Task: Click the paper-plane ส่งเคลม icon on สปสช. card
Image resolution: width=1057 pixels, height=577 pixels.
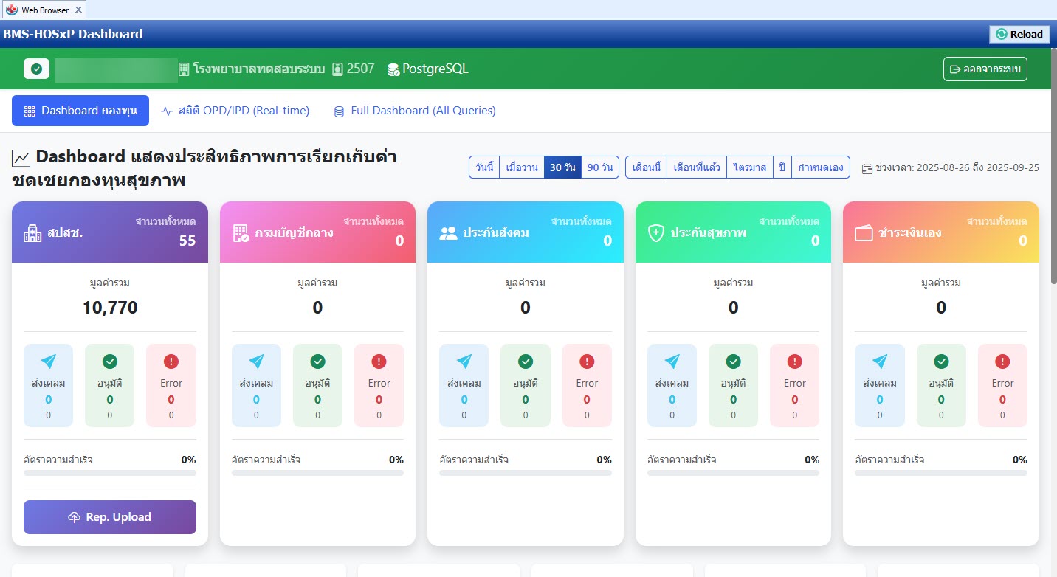Action: pos(48,362)
